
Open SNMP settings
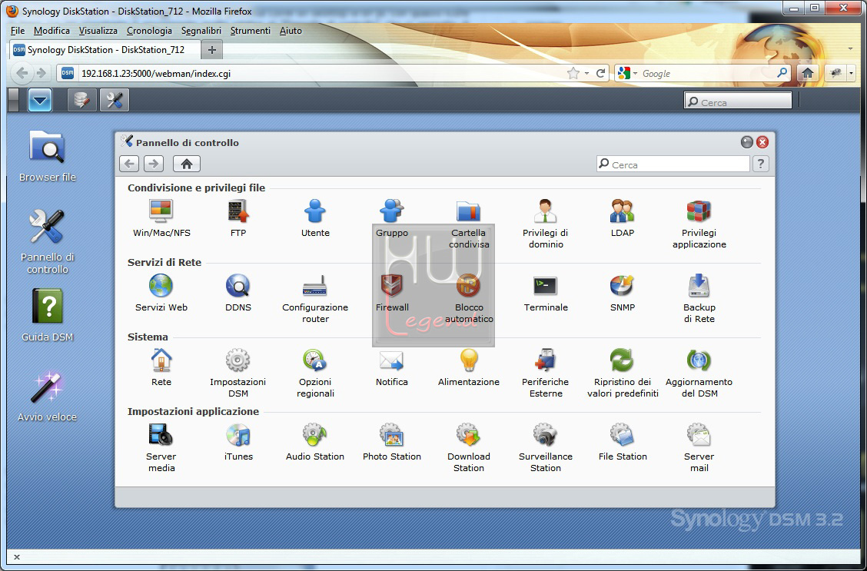[x=623, y=292]
